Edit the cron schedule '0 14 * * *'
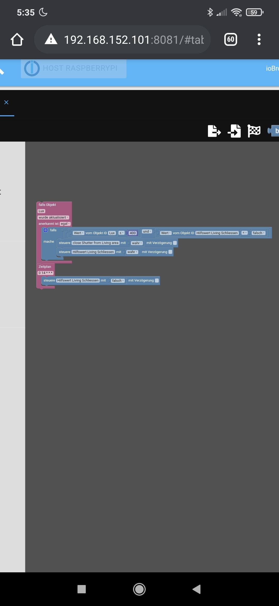Viewport: 279px width, 606px height. click(x=45, y=273)
